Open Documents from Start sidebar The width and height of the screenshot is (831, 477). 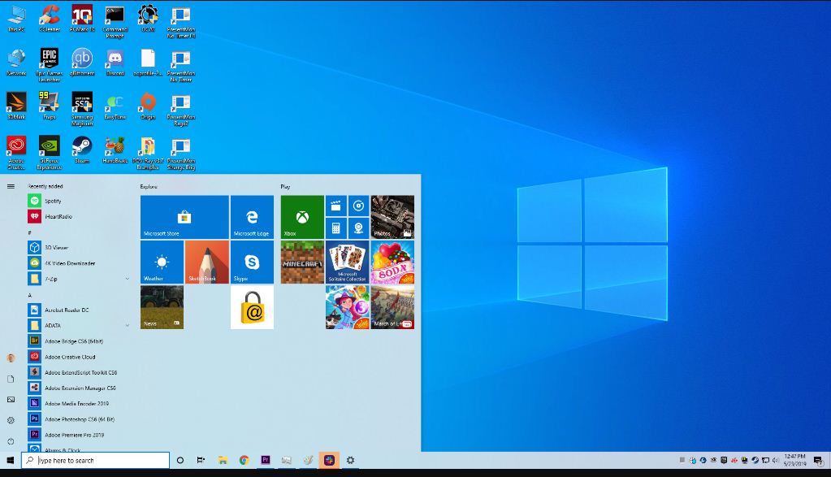pos(11,379)
